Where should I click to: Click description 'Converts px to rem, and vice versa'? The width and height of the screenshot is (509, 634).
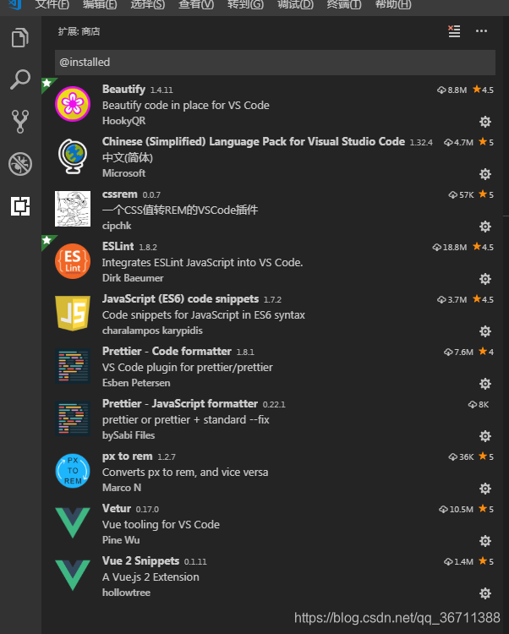coord(185,473)
